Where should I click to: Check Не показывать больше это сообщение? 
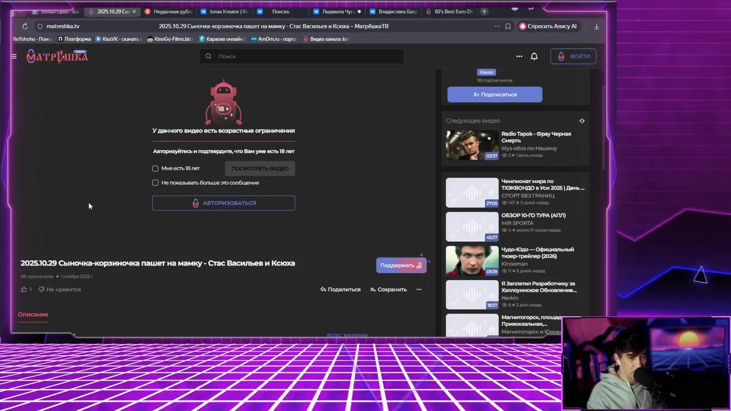click(x=155, y=183)
